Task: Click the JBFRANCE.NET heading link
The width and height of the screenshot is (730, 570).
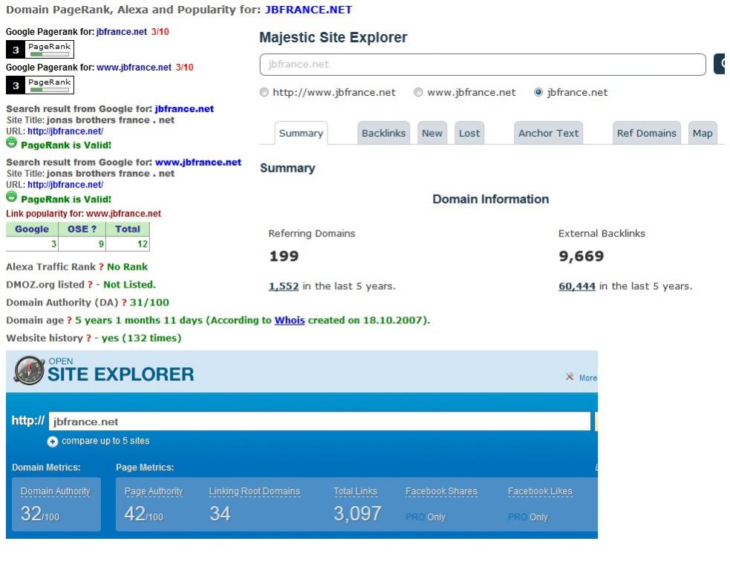Action: 308,10
